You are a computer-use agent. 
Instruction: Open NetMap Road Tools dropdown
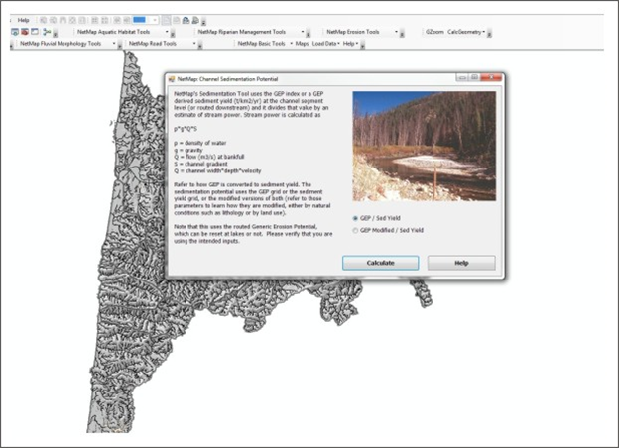coord(162,44)
